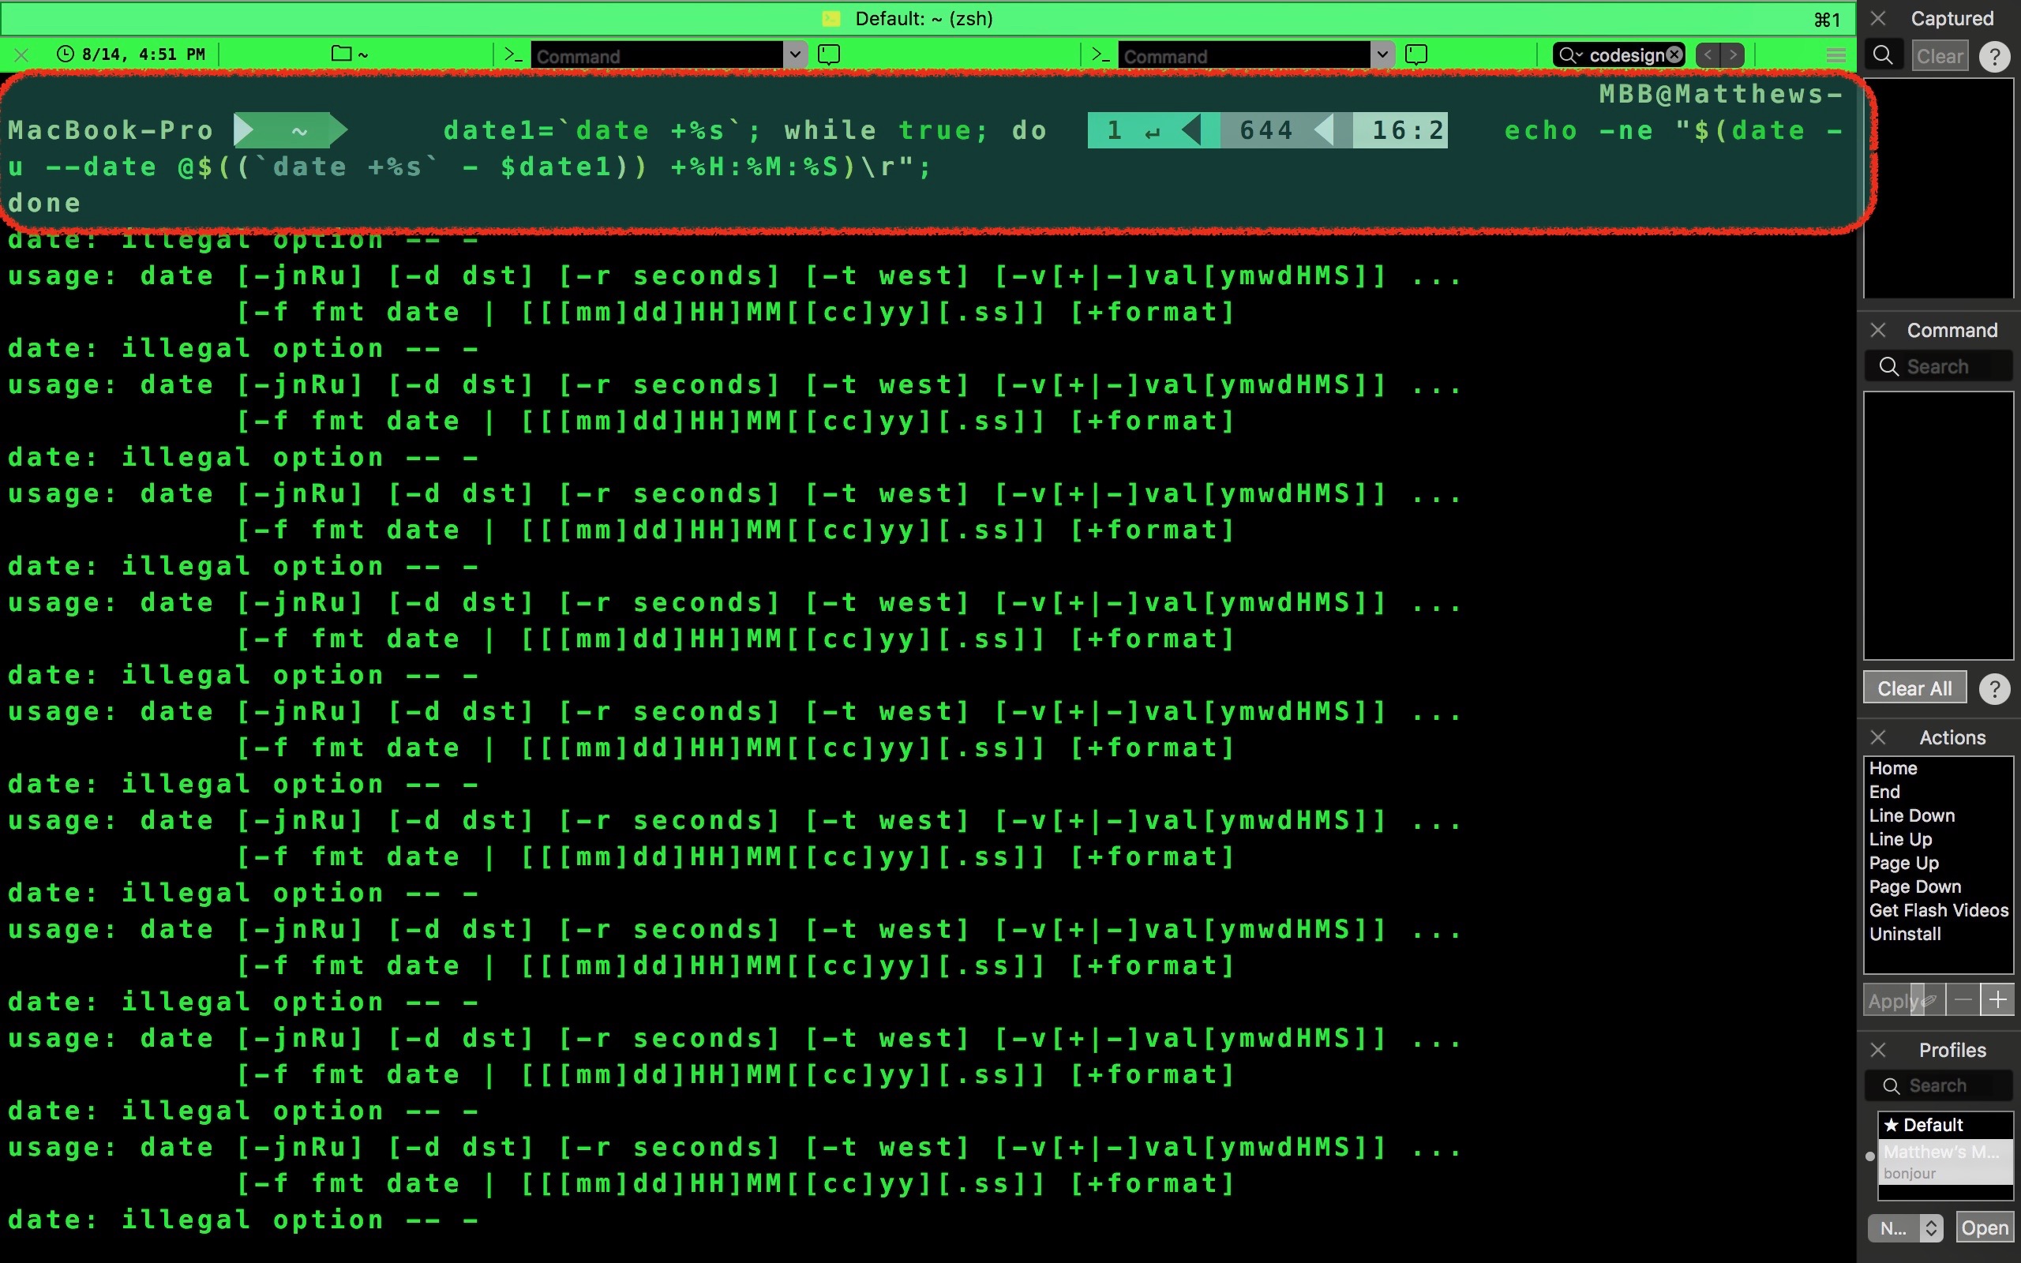Click the folder icon showing current directory

click(341, 54)
